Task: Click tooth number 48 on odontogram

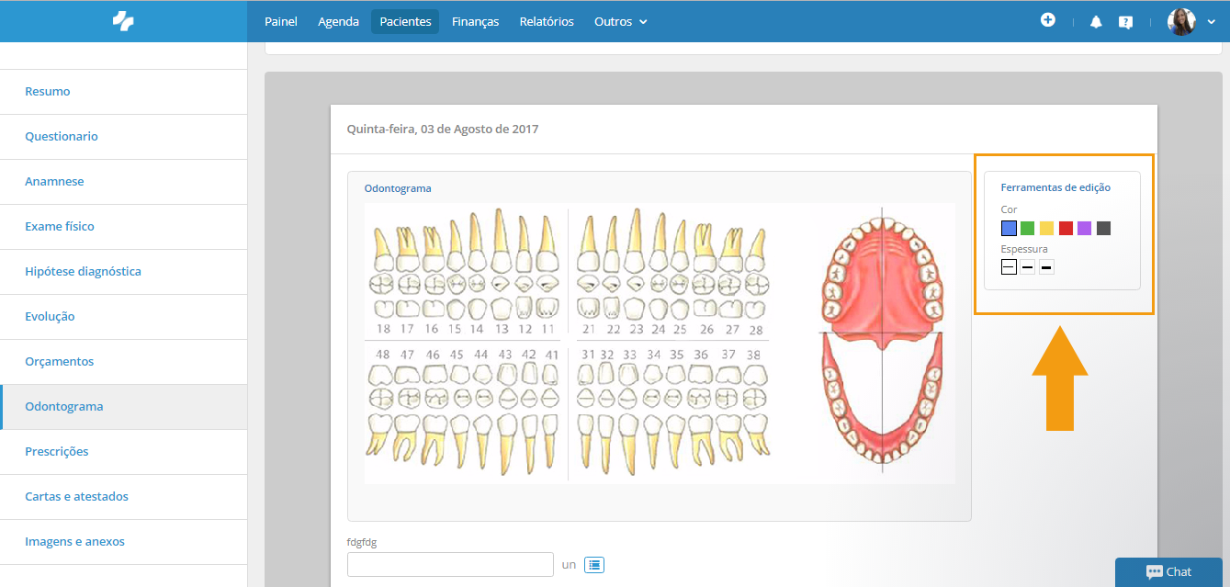Action: tap(382, 355)
